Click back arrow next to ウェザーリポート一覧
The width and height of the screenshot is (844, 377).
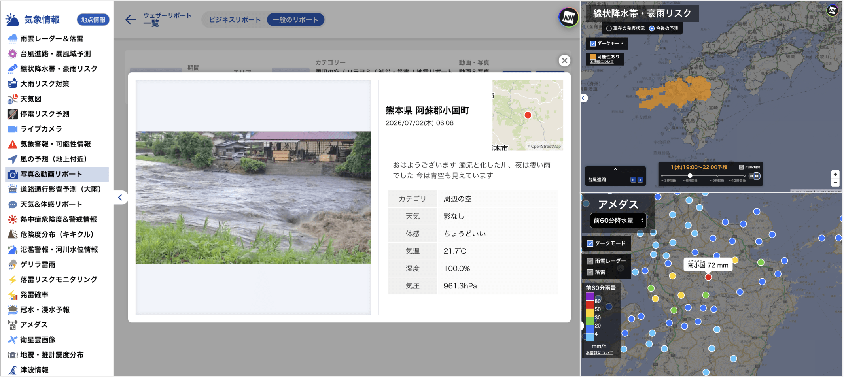point(131,20)
